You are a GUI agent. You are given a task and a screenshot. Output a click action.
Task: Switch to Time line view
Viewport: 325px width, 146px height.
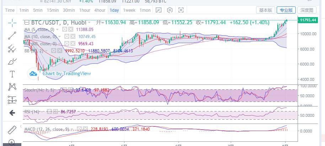pos(10,10)
